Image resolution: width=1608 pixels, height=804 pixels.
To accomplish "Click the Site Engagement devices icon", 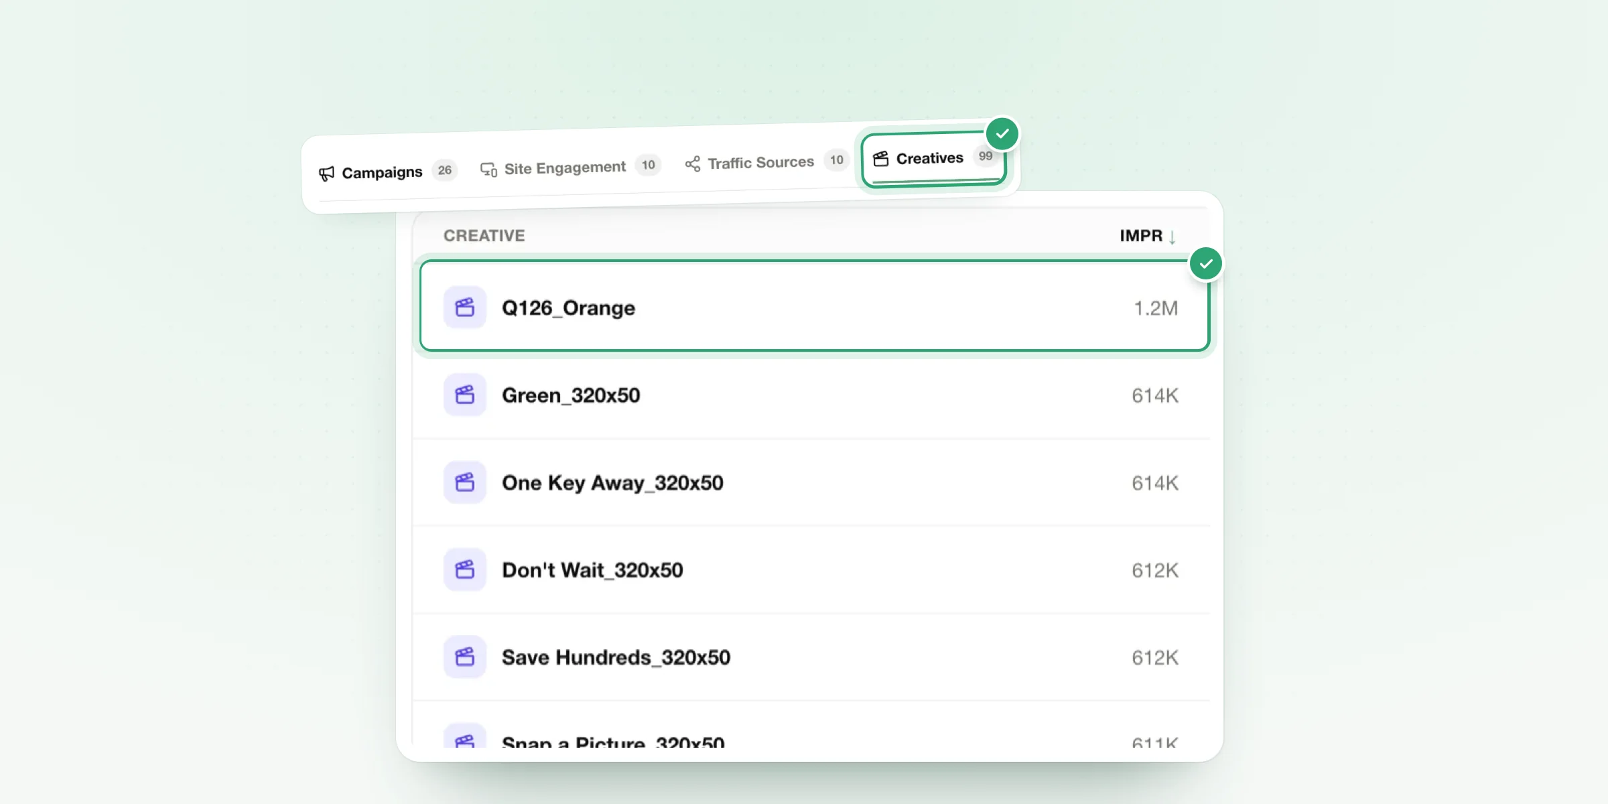I will click(488, 170).
